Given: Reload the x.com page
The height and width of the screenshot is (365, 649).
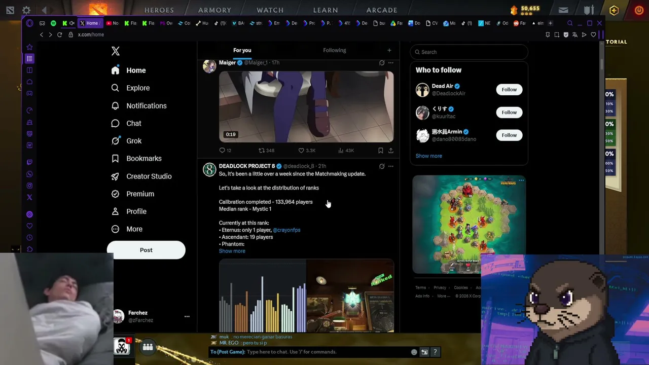Looking at the screenshot, I should click(59, 34).
